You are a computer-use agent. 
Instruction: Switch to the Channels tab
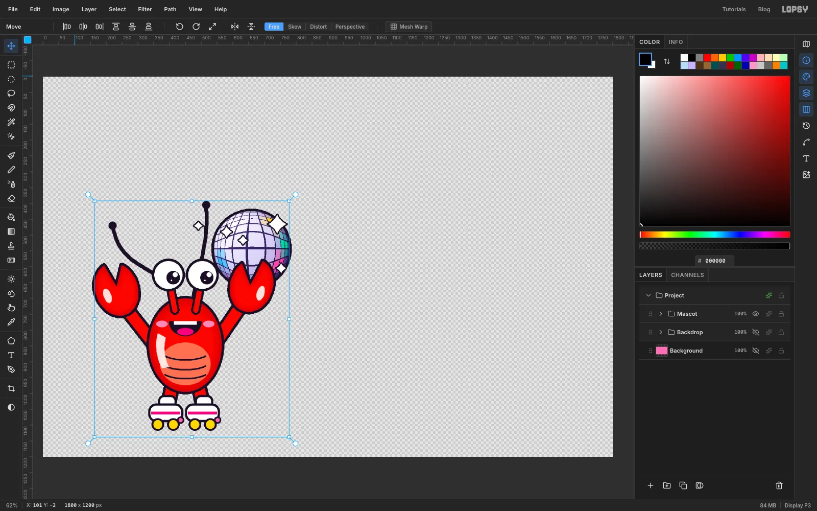tap(687, 275)
